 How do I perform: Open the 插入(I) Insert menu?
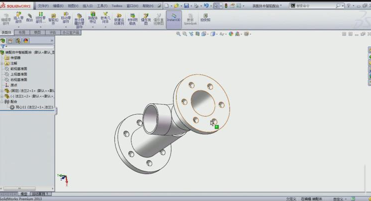coord(87,5)
